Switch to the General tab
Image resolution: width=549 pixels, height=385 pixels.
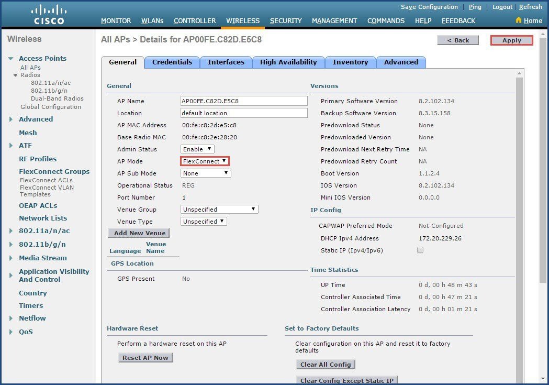click(x=122, y=62)
